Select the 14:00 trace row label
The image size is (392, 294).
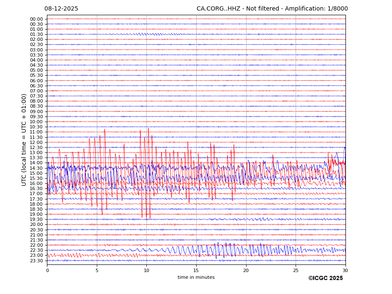pyautogui.click(x=36, y=163)
